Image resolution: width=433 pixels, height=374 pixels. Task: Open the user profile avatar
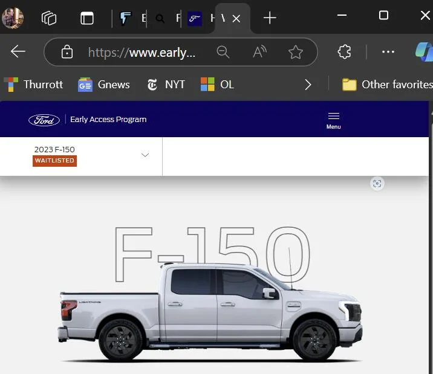coord(13,18)
